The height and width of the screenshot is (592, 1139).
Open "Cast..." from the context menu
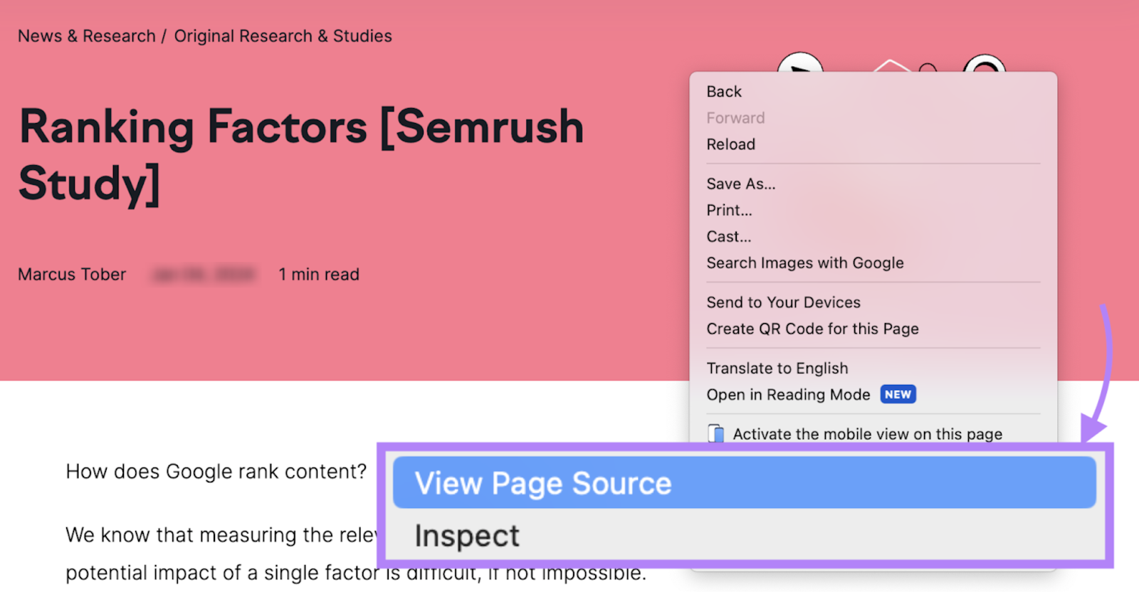[728, 236]
